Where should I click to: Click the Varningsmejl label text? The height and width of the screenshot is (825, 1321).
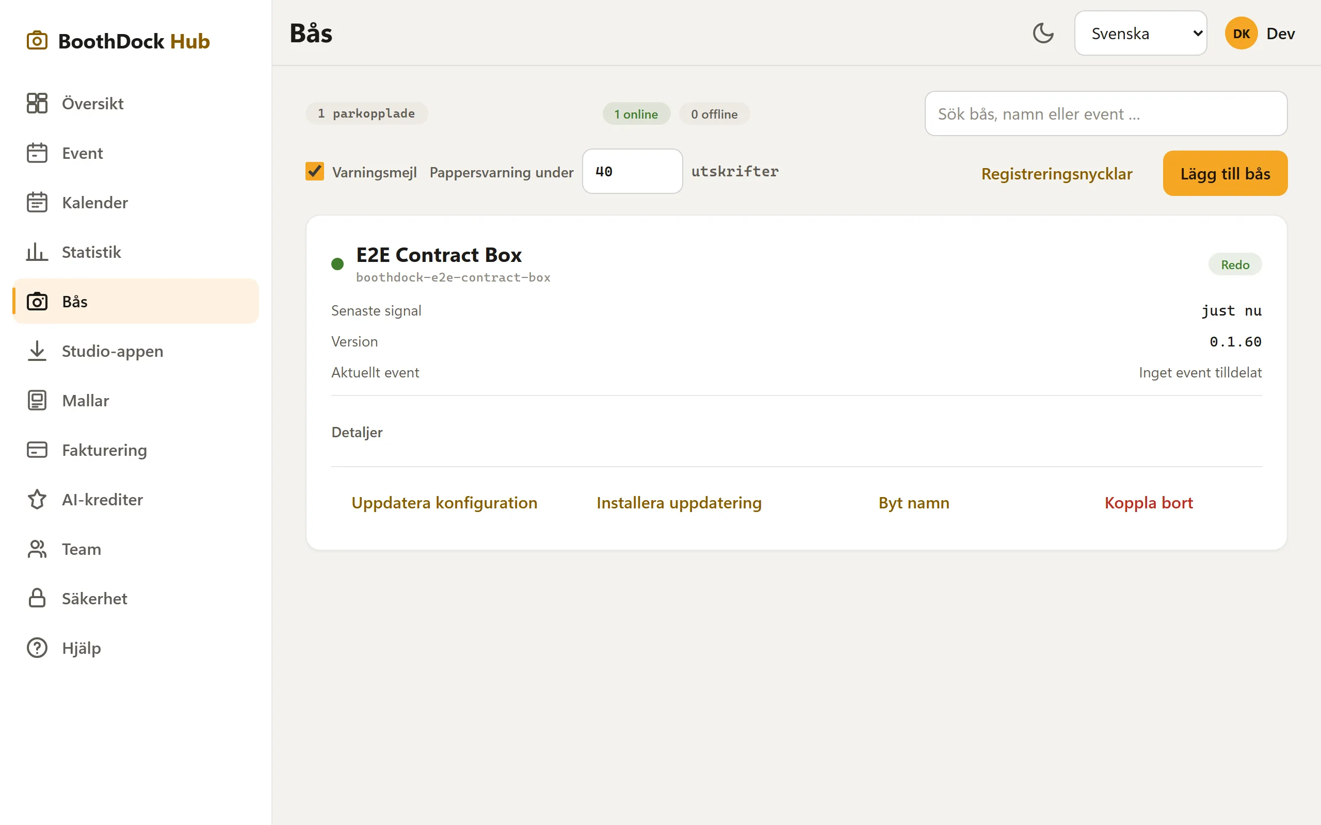point(375,172)
